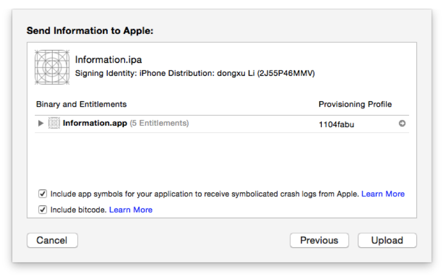Image resolution: width=444 pixels, height=278 pixels.
Task: Click the Send Information to Apple heading
Action: point(90,31)
